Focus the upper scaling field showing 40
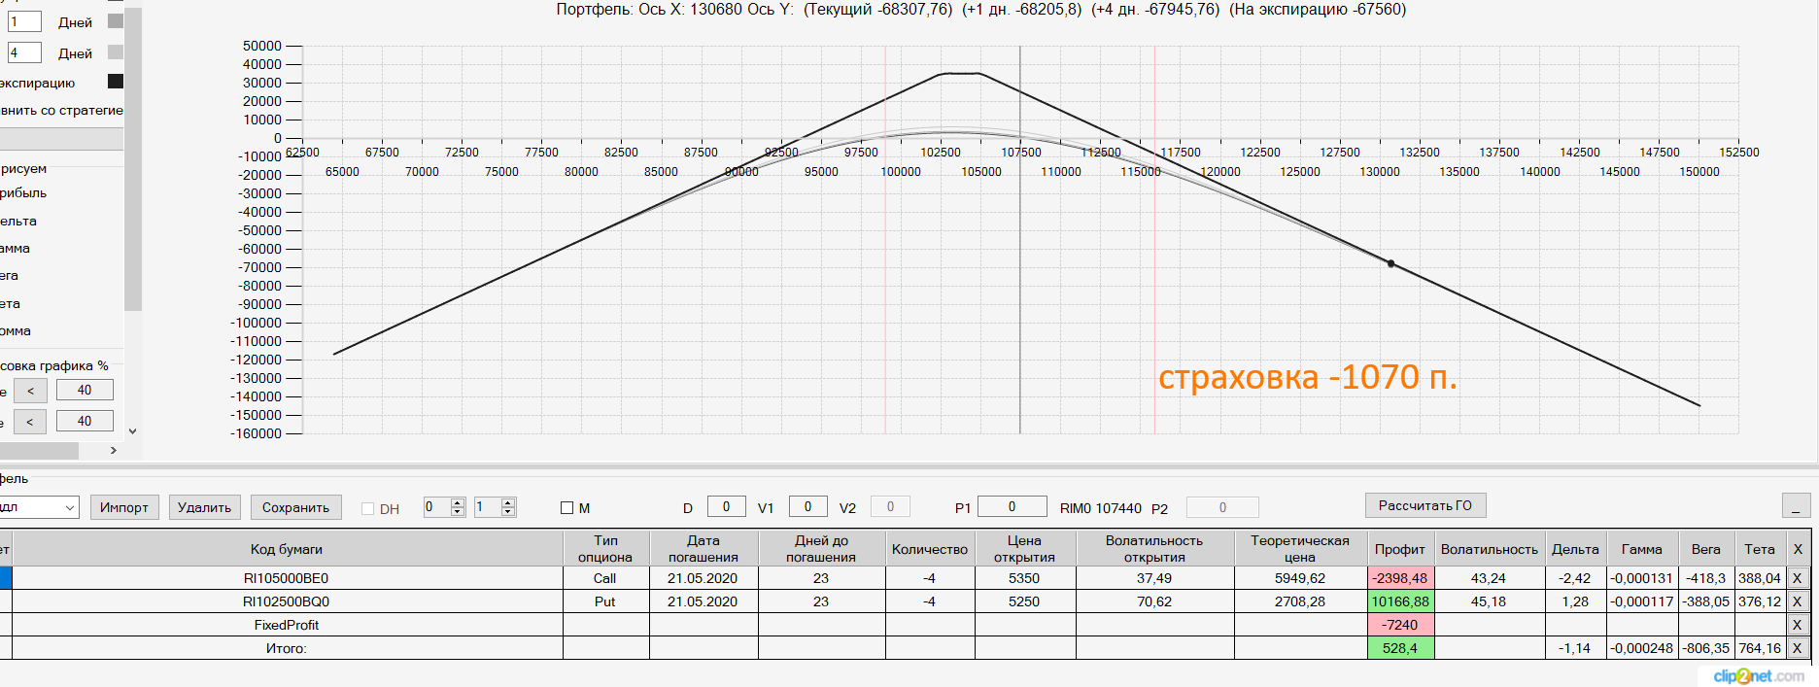The image size is (1819, 687). [85, 390]
